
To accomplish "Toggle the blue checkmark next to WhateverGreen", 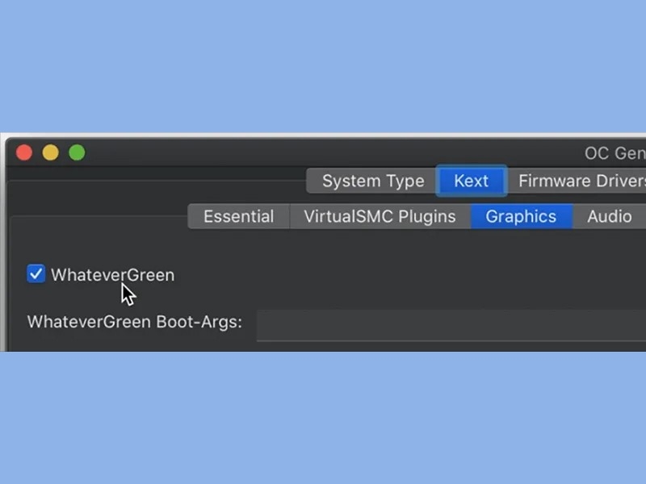I will tap(36, 274).
